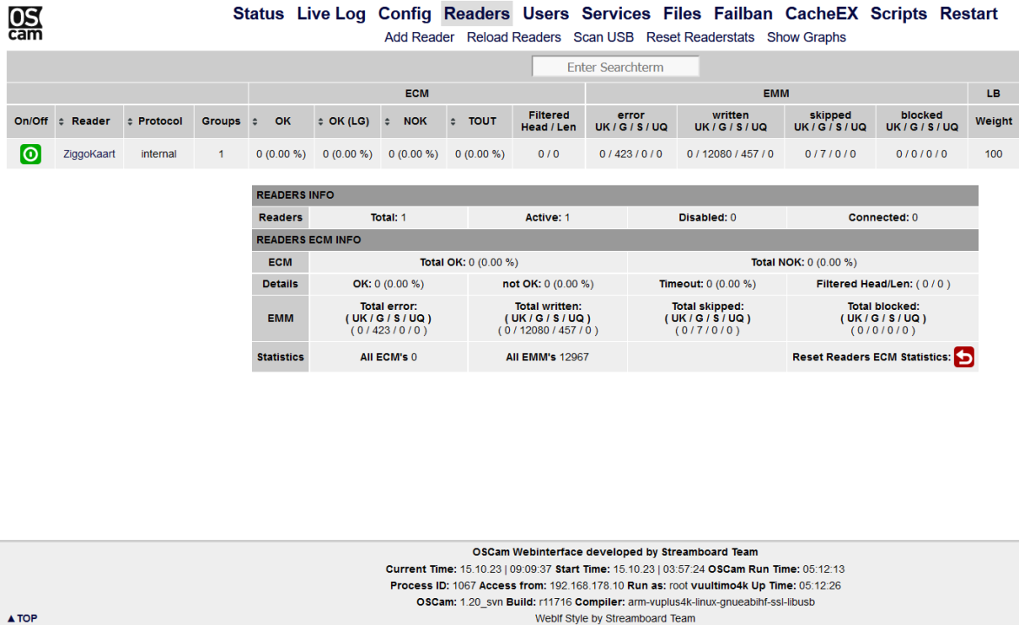Sort by NOK column arrows

(x=387, y=122)
